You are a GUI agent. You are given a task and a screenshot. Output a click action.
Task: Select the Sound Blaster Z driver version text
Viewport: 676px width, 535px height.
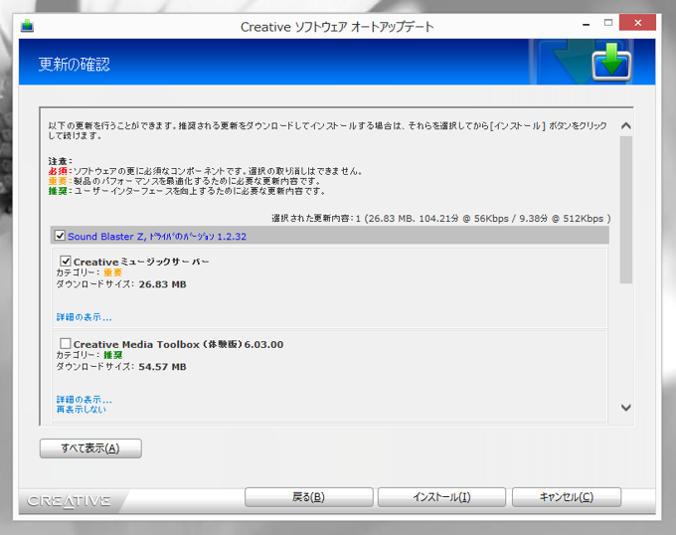tap(157, 237)
